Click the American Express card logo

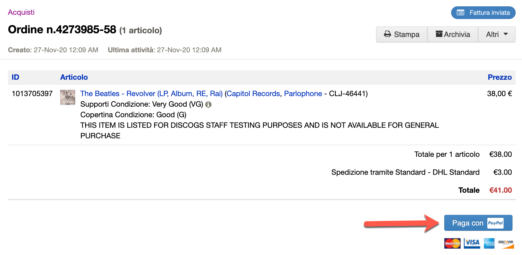coord(489,243)
